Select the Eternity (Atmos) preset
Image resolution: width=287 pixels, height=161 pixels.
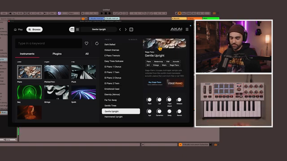(112, 94)
